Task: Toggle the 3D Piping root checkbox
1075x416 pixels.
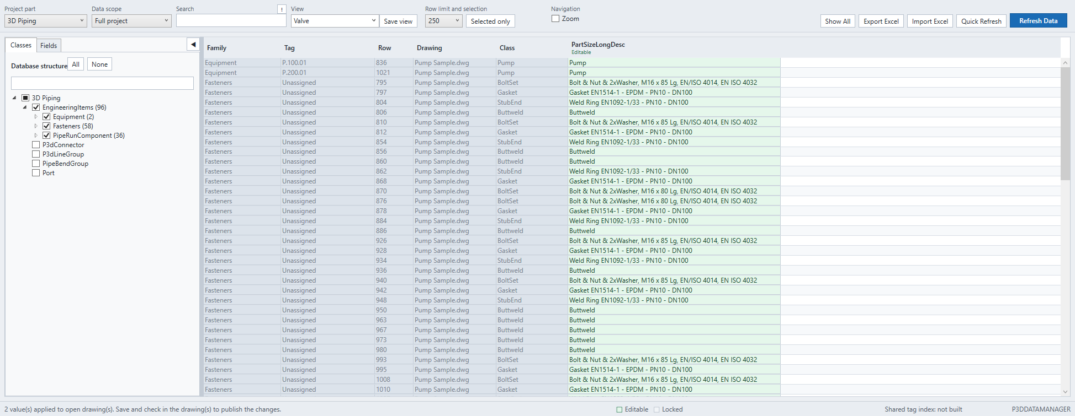Action: 25,98
